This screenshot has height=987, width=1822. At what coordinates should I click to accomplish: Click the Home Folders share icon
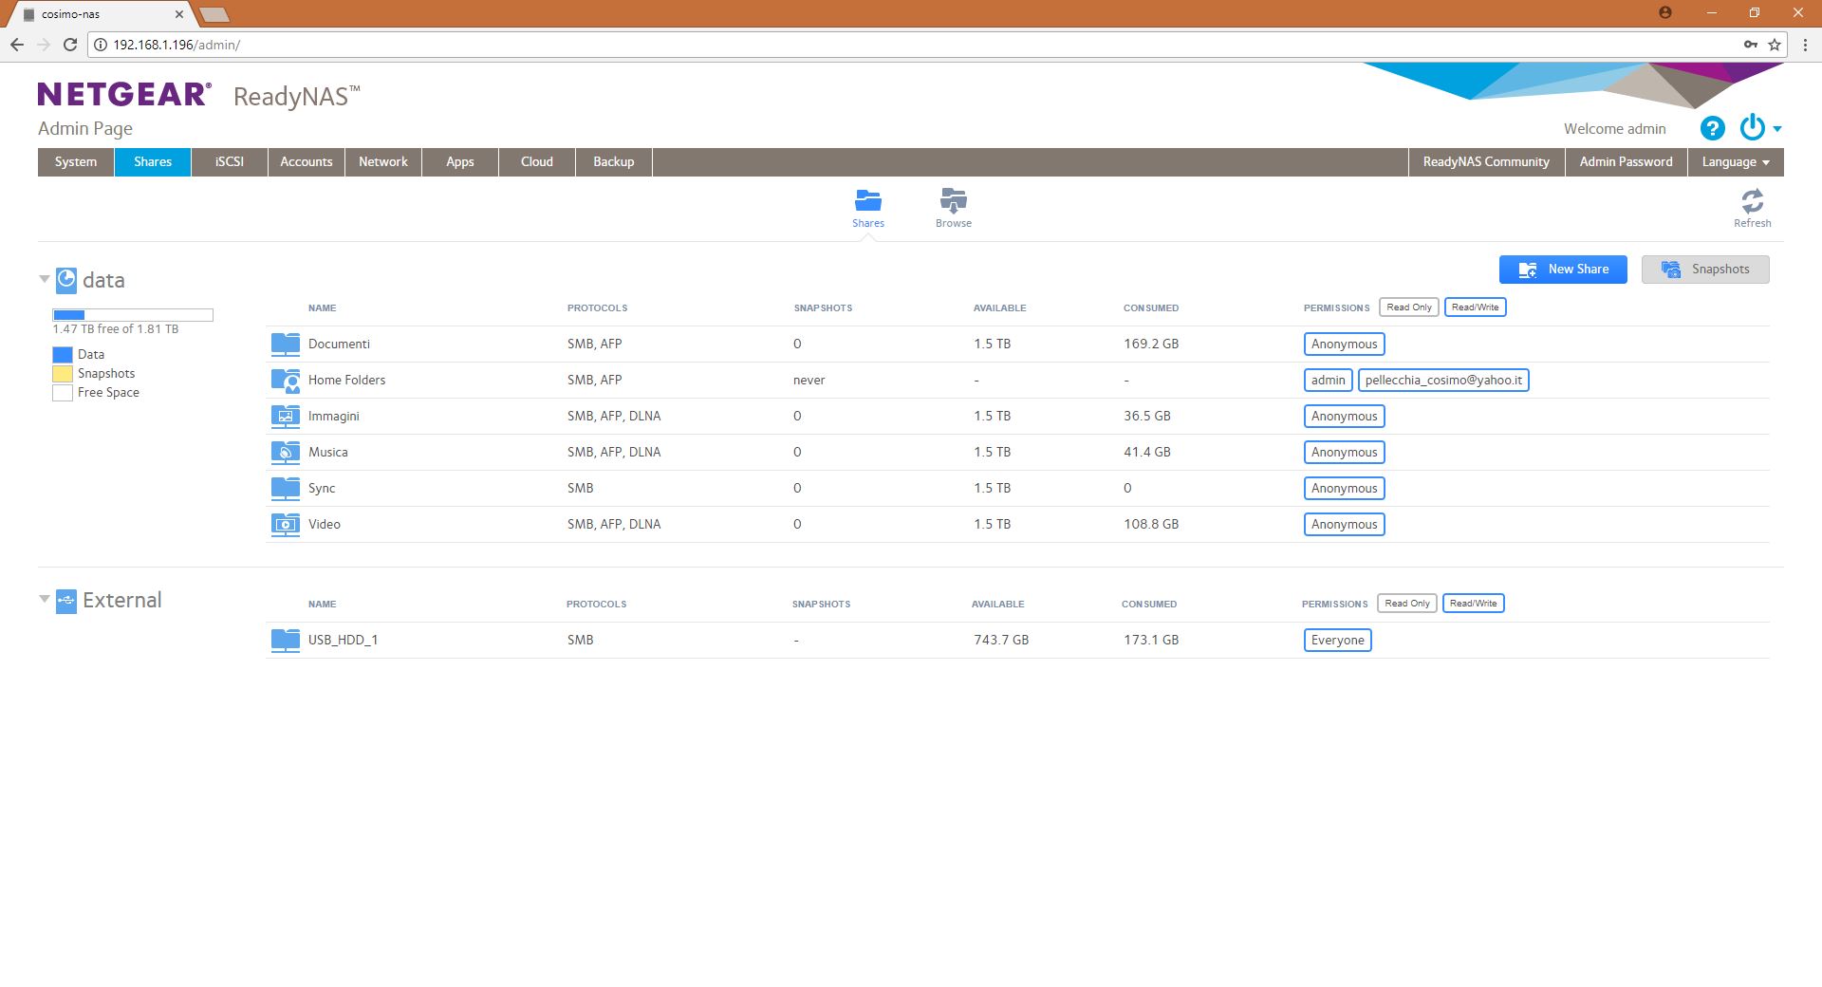285,380
